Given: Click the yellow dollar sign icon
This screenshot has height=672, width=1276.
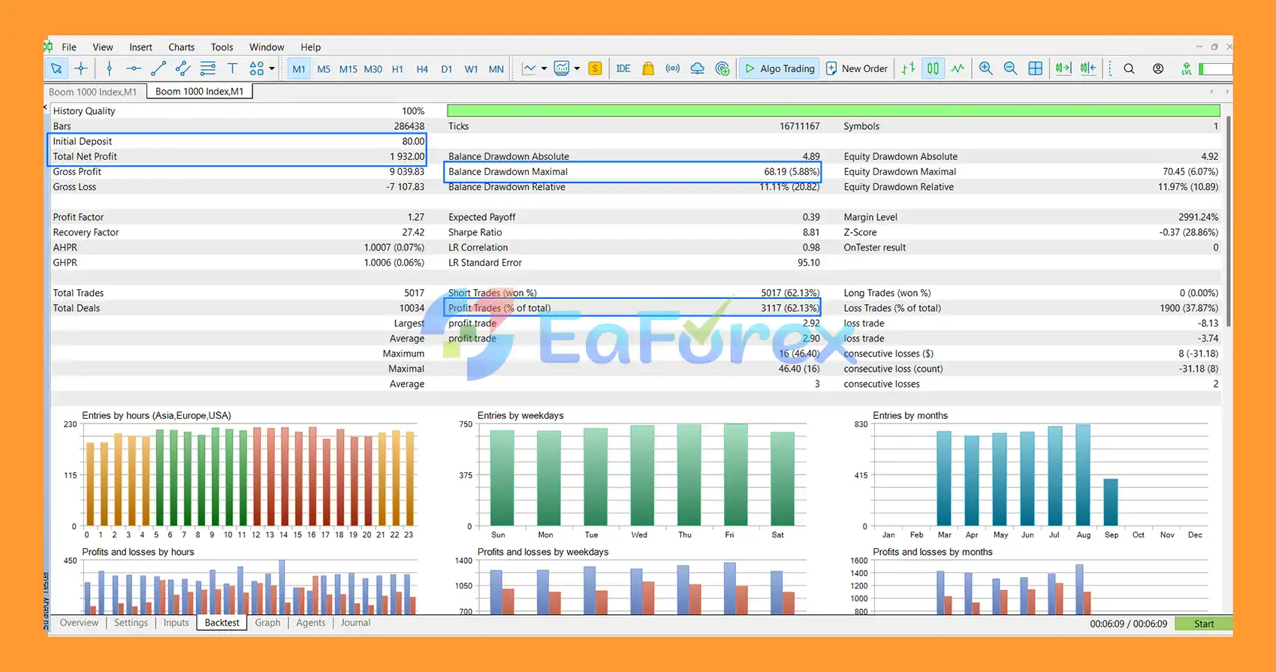Looking at the screenshot, I should pos(595,68).
